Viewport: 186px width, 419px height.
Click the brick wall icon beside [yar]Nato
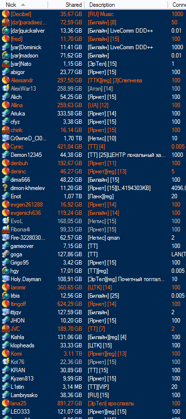(6, 64)
